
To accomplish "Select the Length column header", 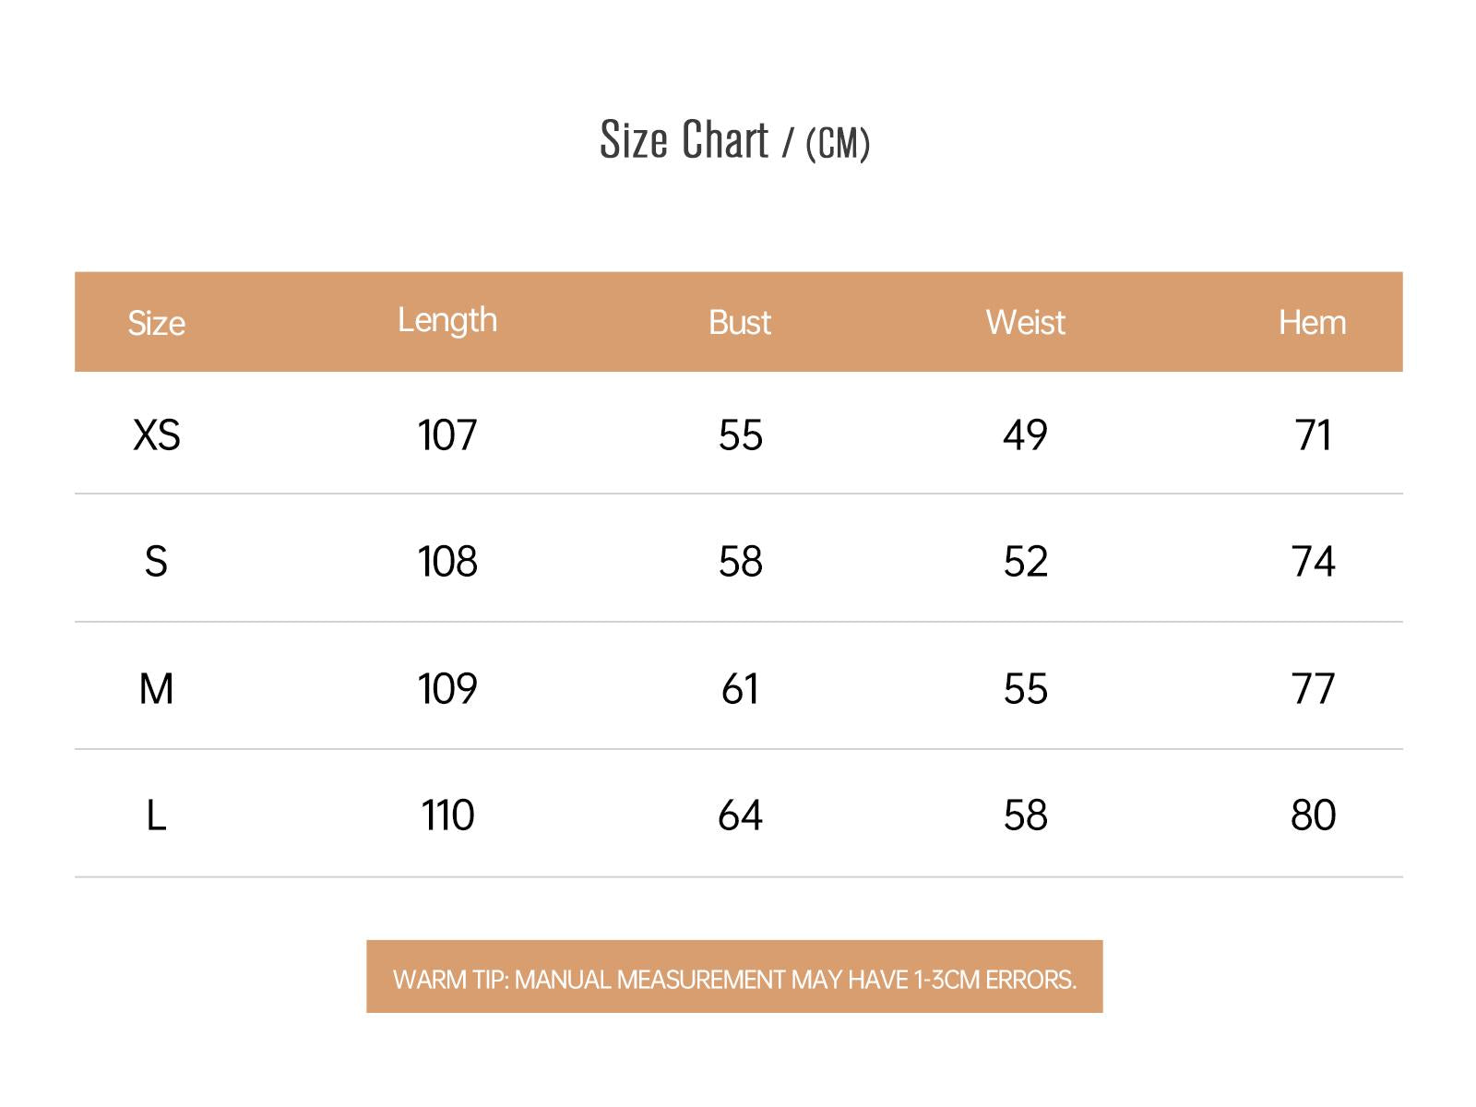I will click(447, 321).
